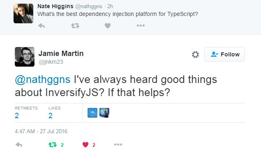This screenshot has height=159, width=261.
Task: Reply to Jamie Martin's tweet
Action: tap(19, 145)
